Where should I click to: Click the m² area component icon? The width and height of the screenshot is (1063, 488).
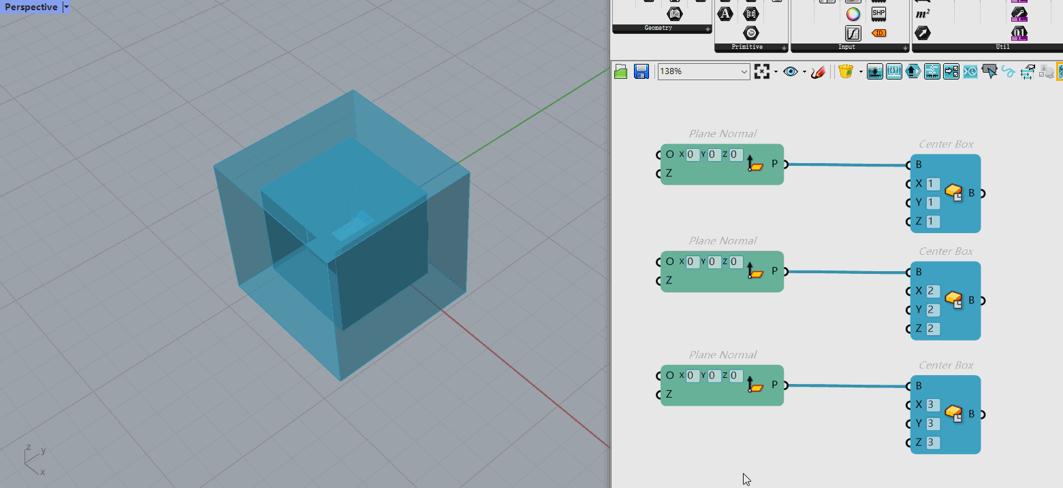923,14
